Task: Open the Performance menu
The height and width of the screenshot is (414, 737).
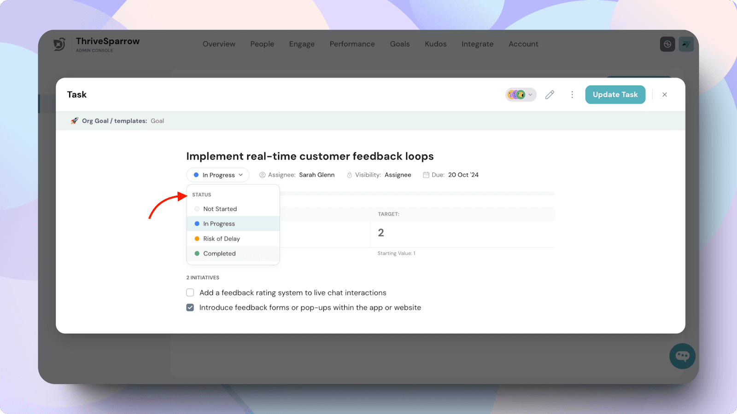Action: tap(352, 44)
